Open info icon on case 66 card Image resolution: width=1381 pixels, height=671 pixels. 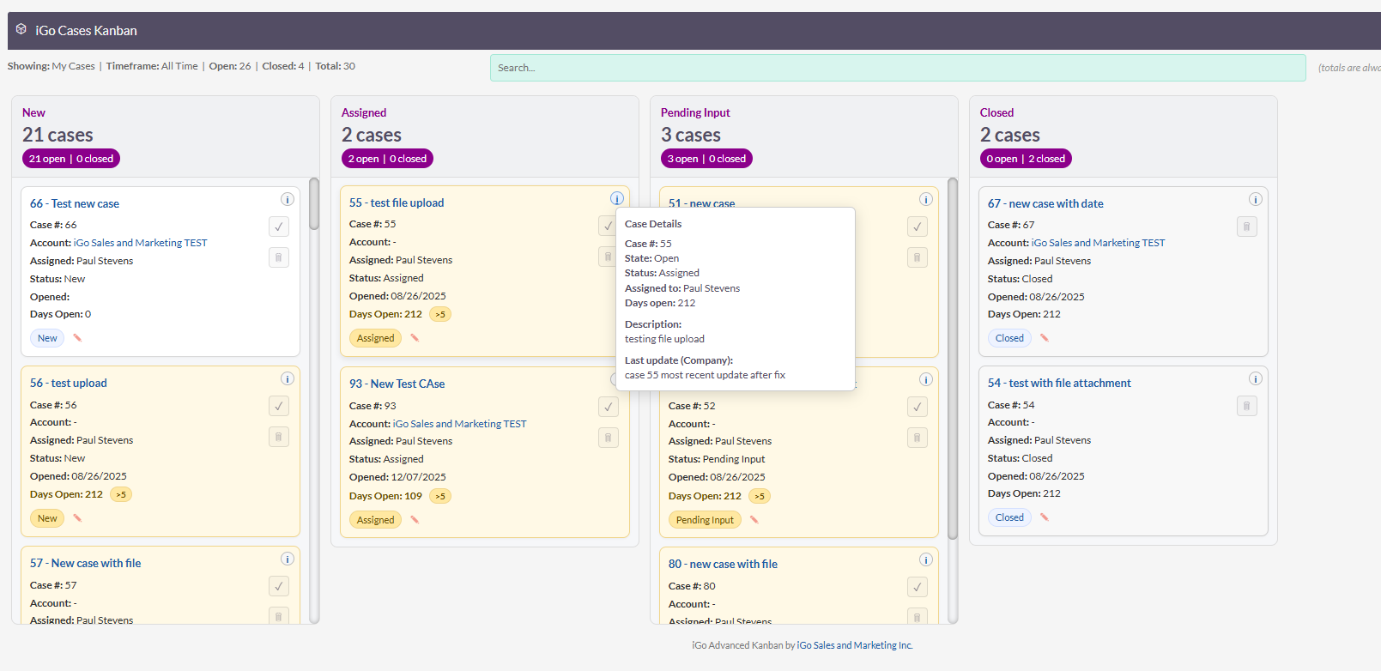pos(288,199)
